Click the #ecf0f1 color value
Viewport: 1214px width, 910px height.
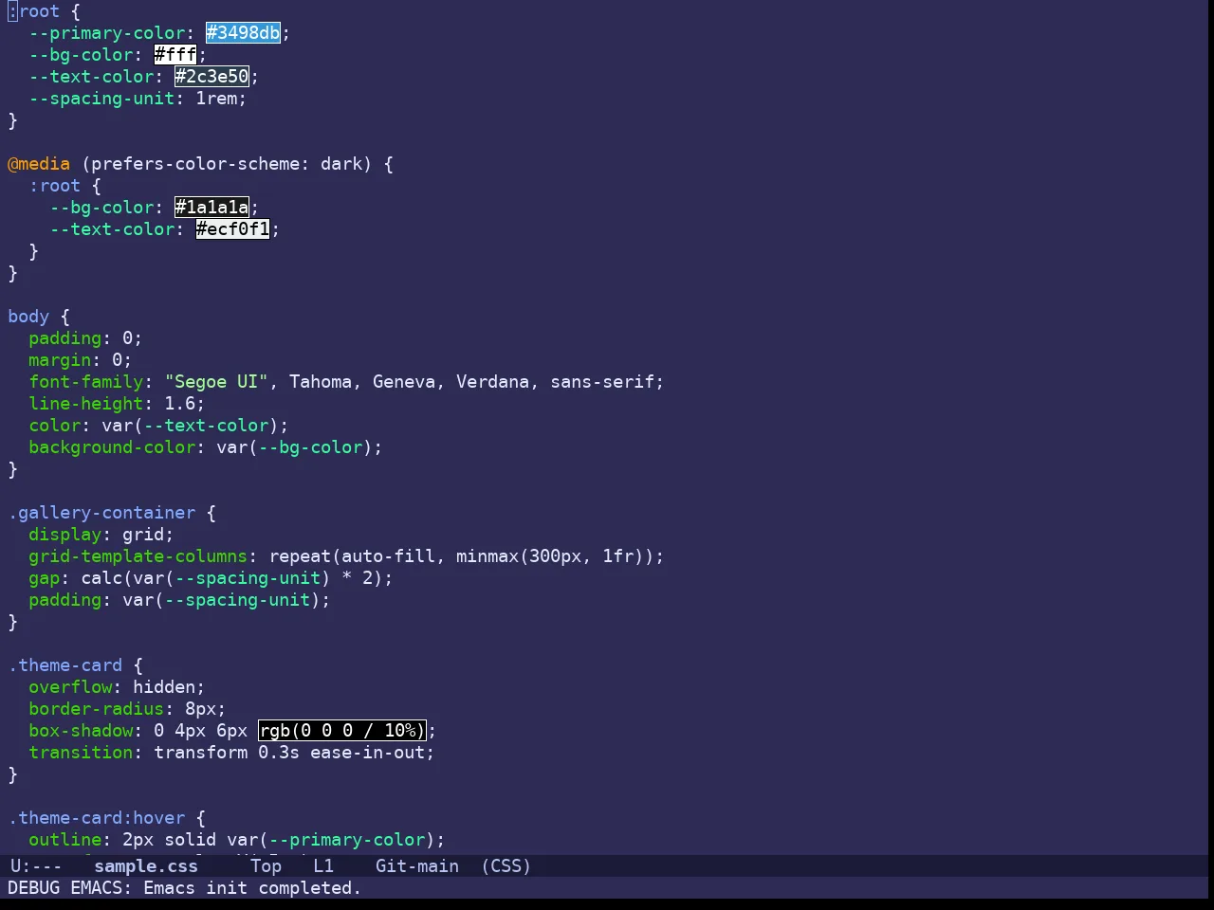[x=232, y=229]
